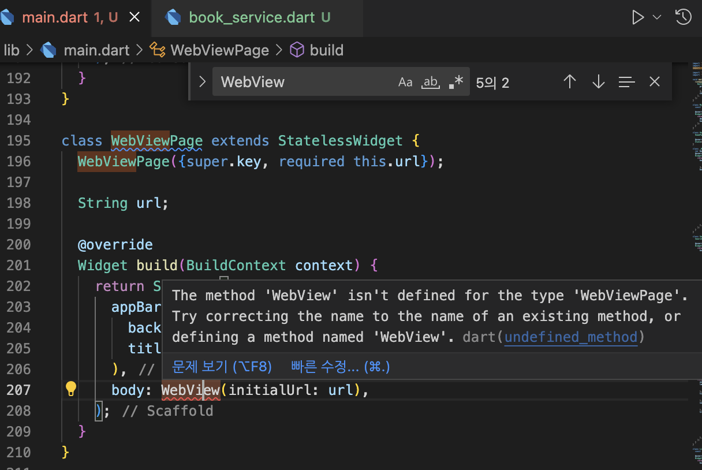Click the lib breadcrumb

11,50
